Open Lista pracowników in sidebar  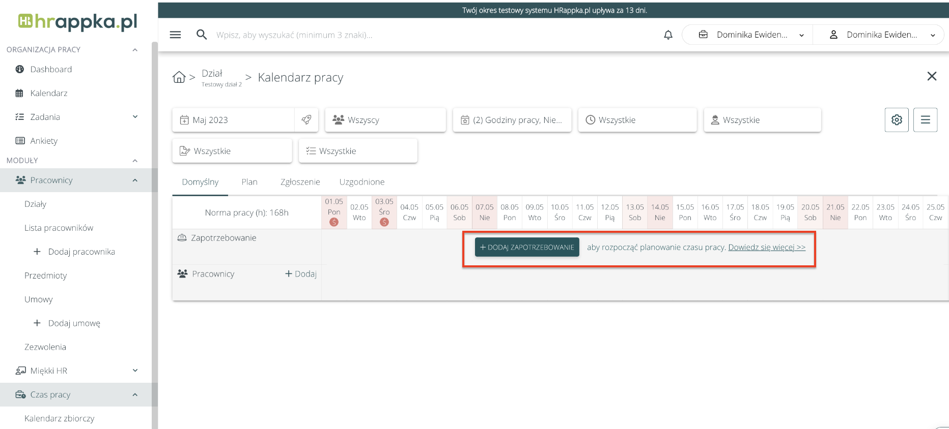pos(59,228)
